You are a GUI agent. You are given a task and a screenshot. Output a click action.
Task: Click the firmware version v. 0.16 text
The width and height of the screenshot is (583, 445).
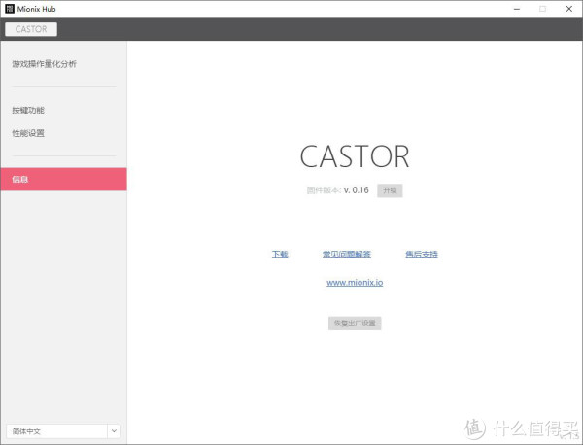click(x=357, y=190)
